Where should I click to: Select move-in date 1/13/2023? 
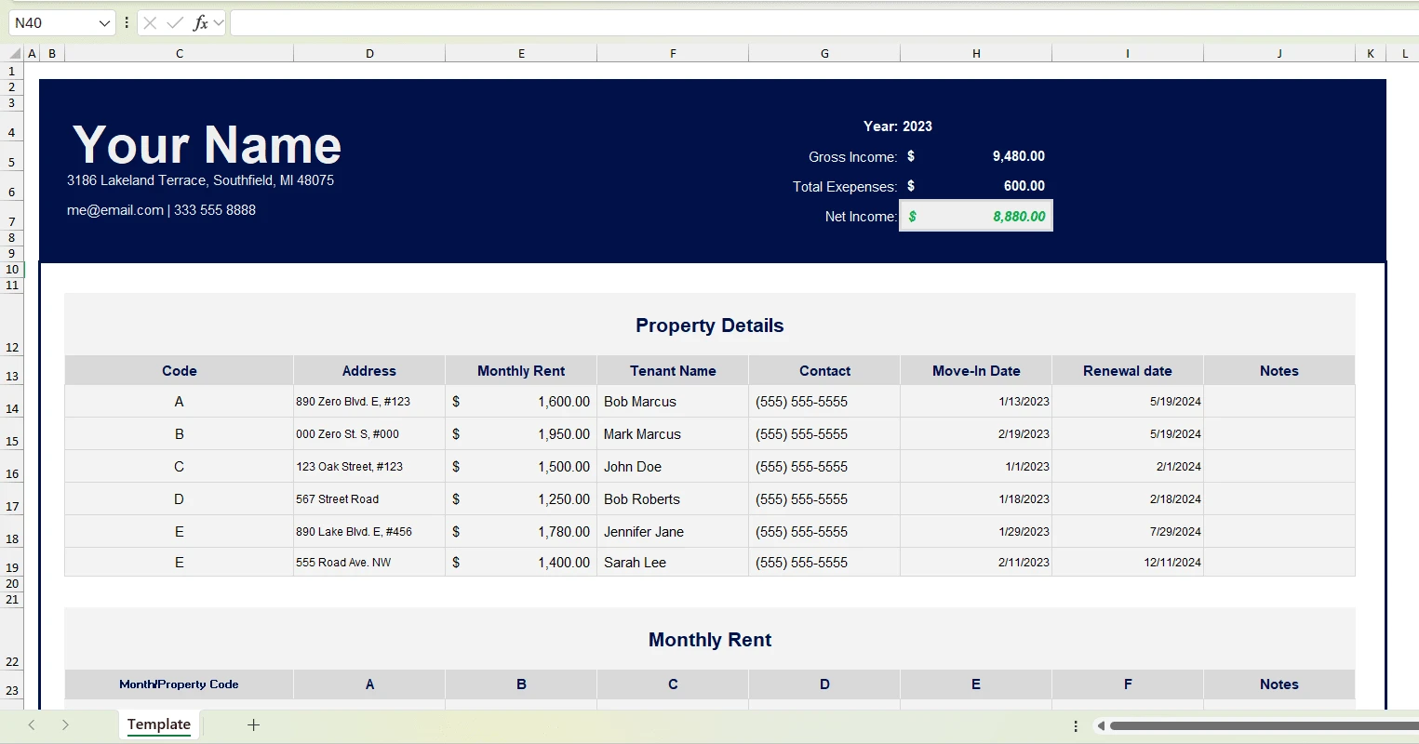tap(976, 402)
